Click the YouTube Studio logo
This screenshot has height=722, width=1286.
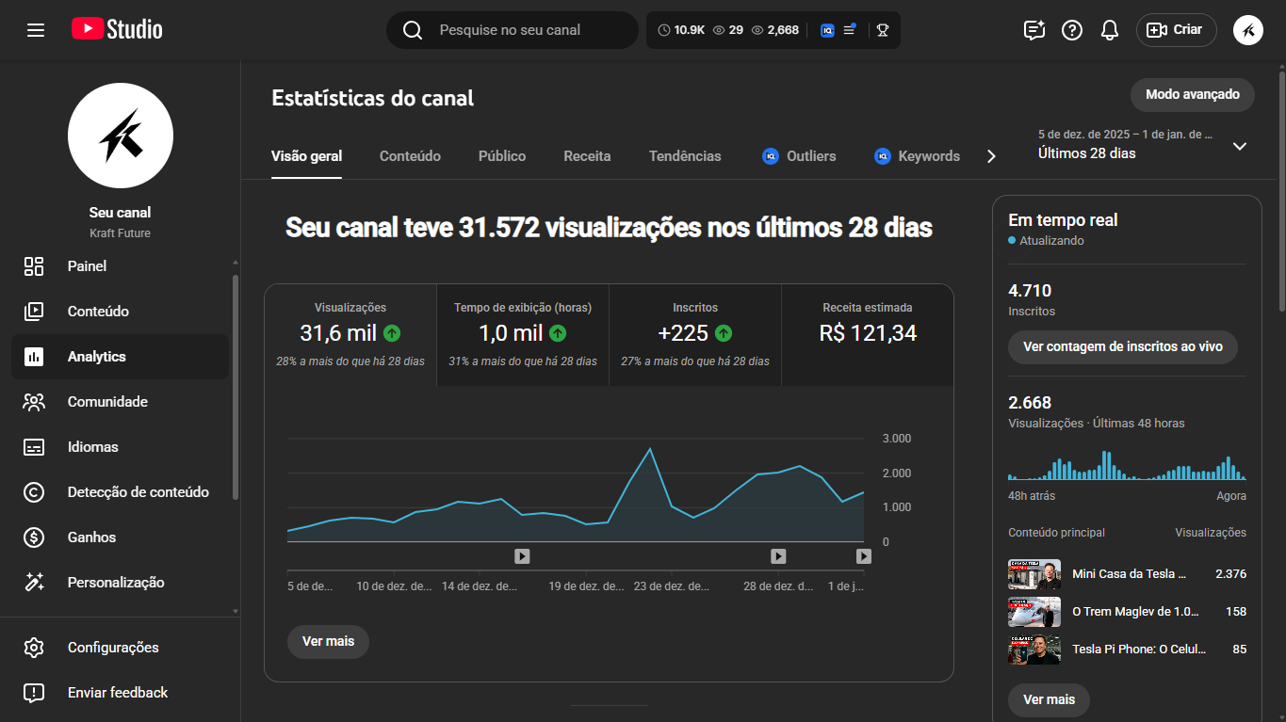point(117,30)
